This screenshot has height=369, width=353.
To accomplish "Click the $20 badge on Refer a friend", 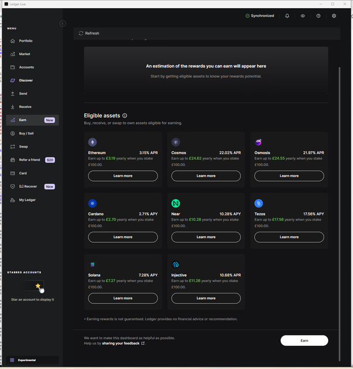I will (50, 160).
